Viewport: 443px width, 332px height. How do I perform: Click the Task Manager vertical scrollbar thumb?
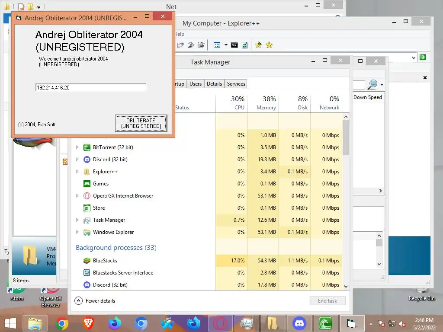click(346, 138)
